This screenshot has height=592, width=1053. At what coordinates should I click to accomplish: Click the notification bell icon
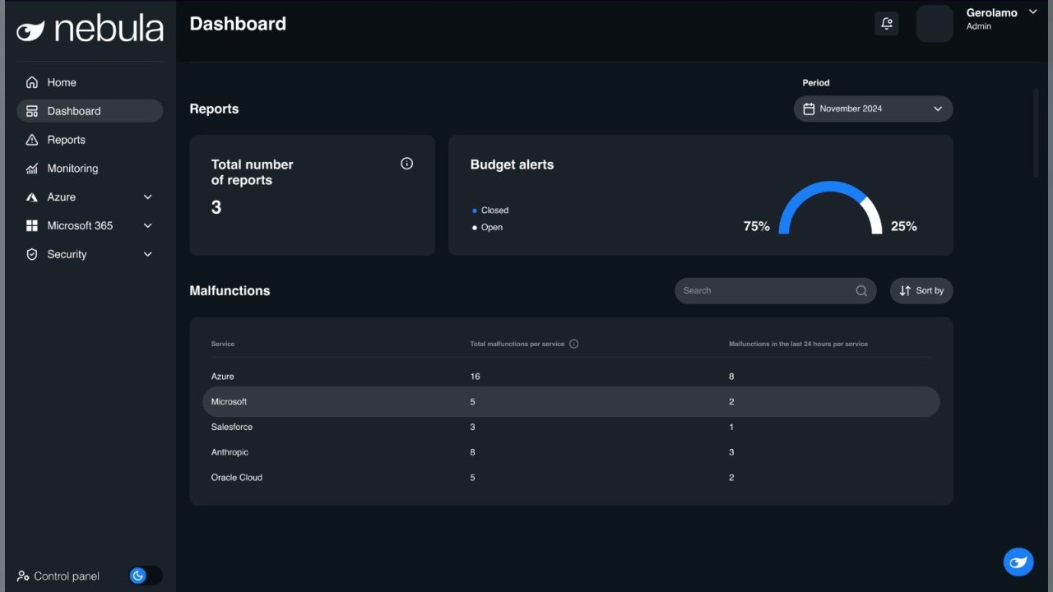[x=886, y=24]
